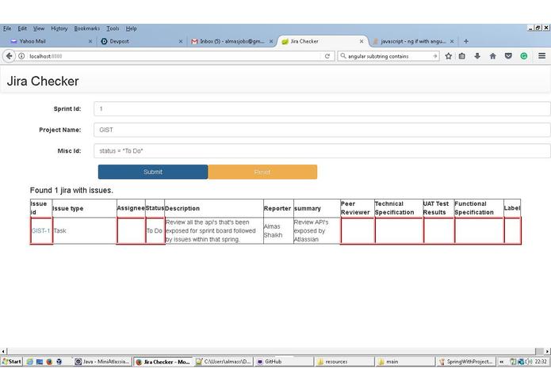Viewport: 551px width, 391px height.
Task: Switch to the GitHub taskbar window
Action: tap(284, 362)
